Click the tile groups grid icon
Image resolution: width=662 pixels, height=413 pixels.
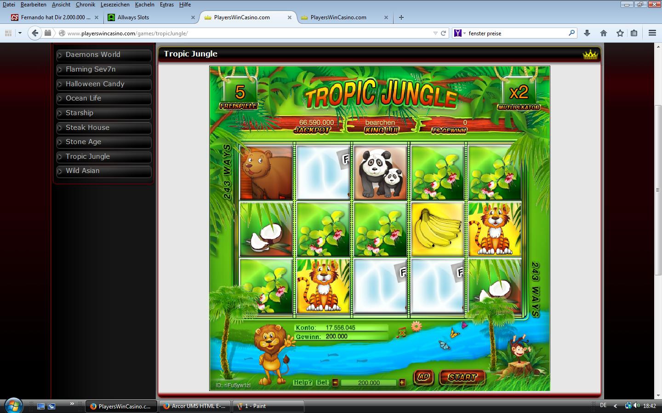tap(8, 33)
